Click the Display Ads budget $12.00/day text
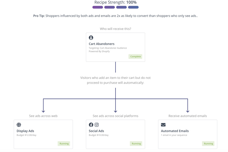Image resolution: width=228 pixels, height=152 pixels. pos(26,135)
